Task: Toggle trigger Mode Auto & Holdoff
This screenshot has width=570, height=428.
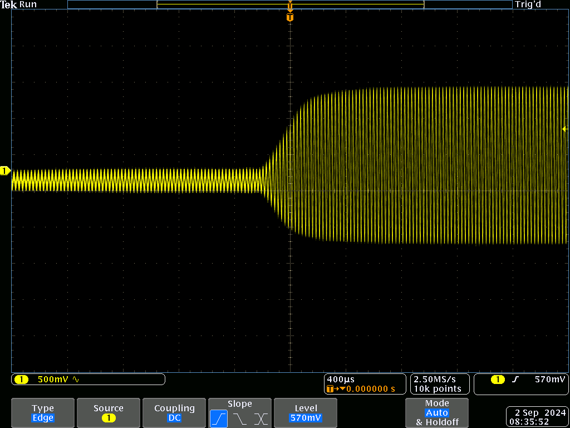Action: click(x=436, y=412)
